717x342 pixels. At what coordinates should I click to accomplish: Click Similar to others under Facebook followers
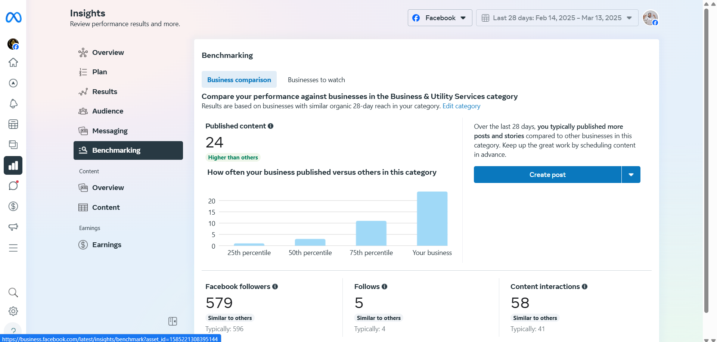(x=230, y=318)
